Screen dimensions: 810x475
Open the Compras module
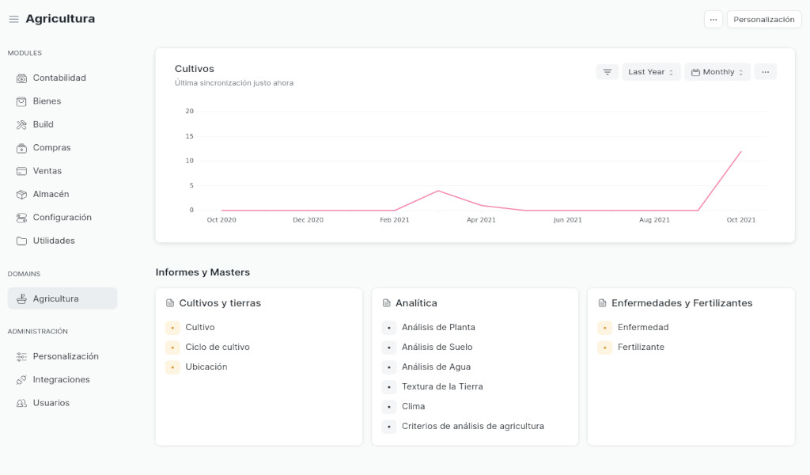coord(51,148)
